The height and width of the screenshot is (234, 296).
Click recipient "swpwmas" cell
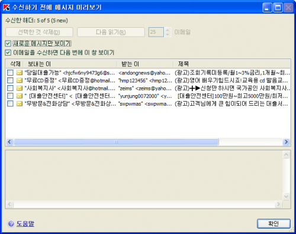(x=145, y=103)
